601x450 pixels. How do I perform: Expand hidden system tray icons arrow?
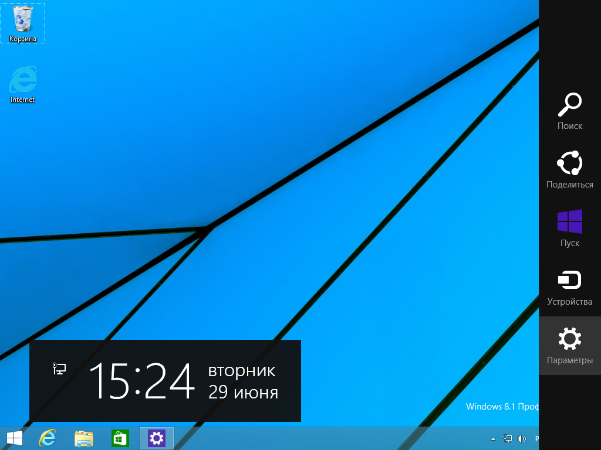click(493, 438)
